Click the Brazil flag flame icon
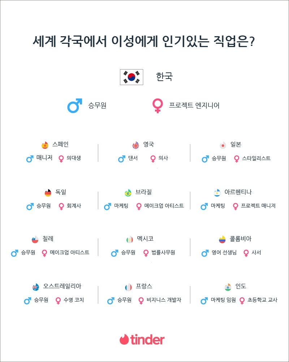Viewport: 289px width, 362px height. click(128, 193)
